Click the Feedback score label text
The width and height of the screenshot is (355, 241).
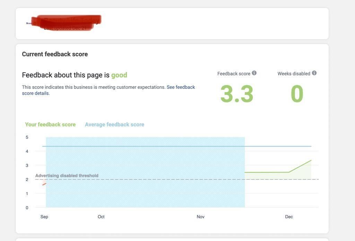coord(234,74)
